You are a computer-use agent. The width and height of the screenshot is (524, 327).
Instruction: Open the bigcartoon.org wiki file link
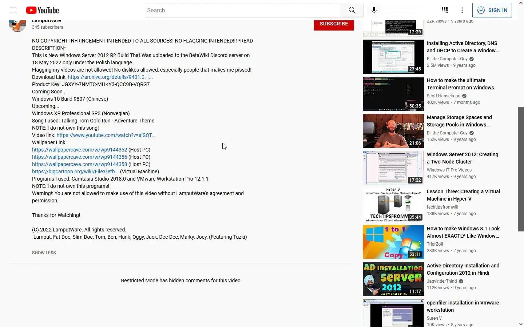75,171
